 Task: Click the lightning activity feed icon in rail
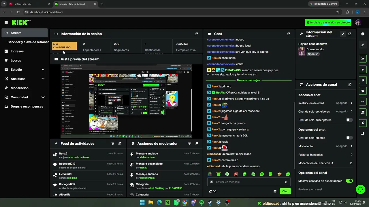coord(363,70)
